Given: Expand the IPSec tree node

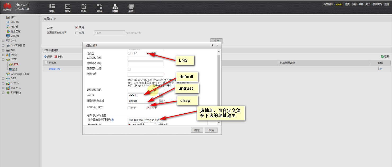Looking at the screenshot, I should tap(3, 55).
